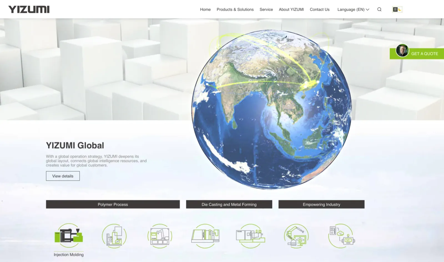Expand the Language (EN) dropdown

[x=353, y=9]
